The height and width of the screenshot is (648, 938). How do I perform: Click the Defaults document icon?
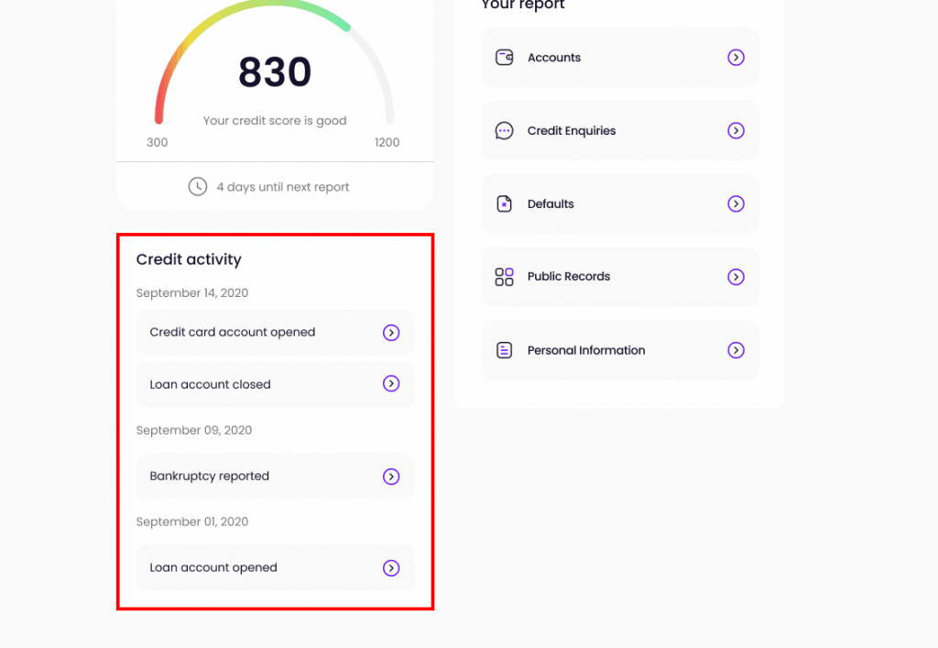coord(504,203)
